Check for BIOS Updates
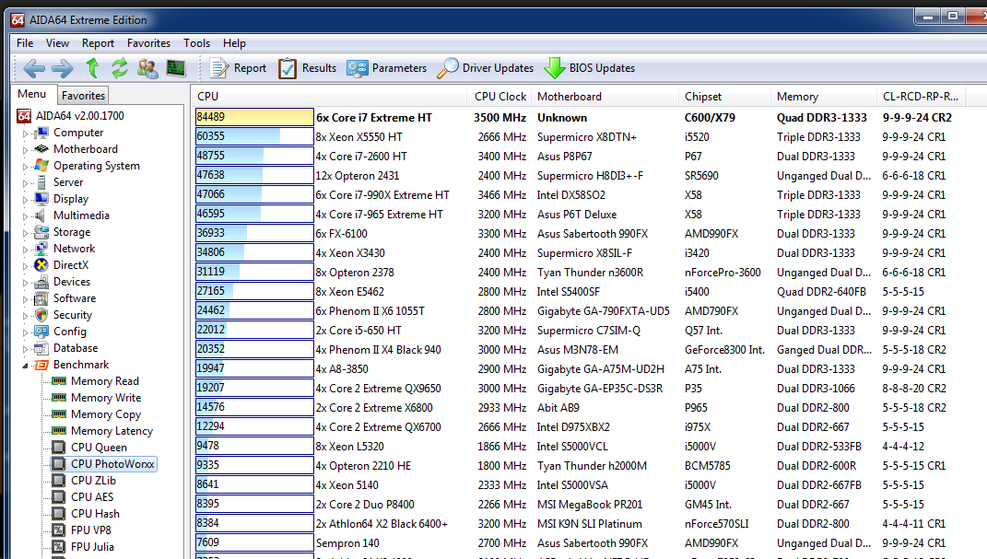The width and height of the screenshot is (987, 559). coord(589,68)
